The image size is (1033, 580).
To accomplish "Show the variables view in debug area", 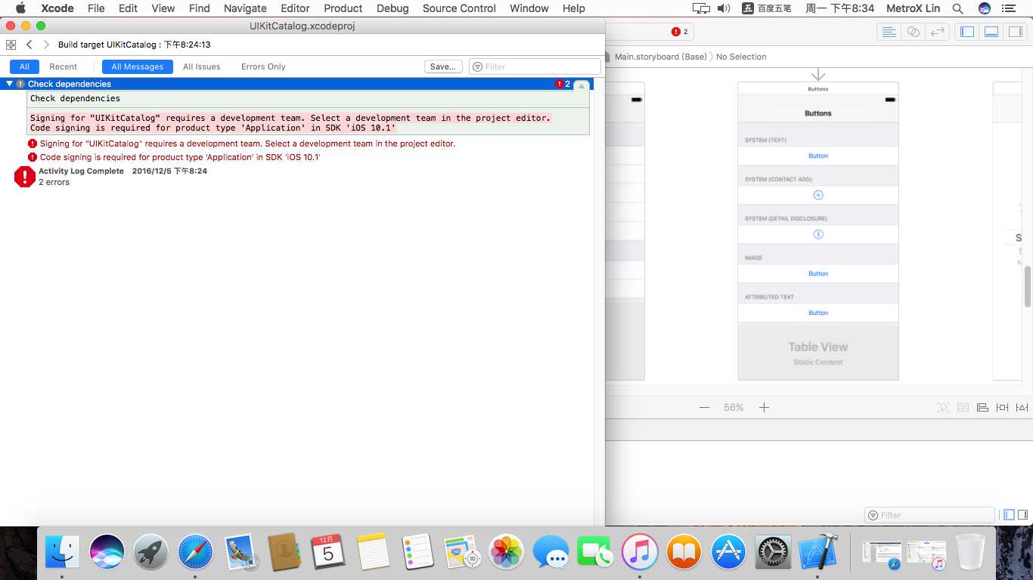I will (x=1009, y=515).
